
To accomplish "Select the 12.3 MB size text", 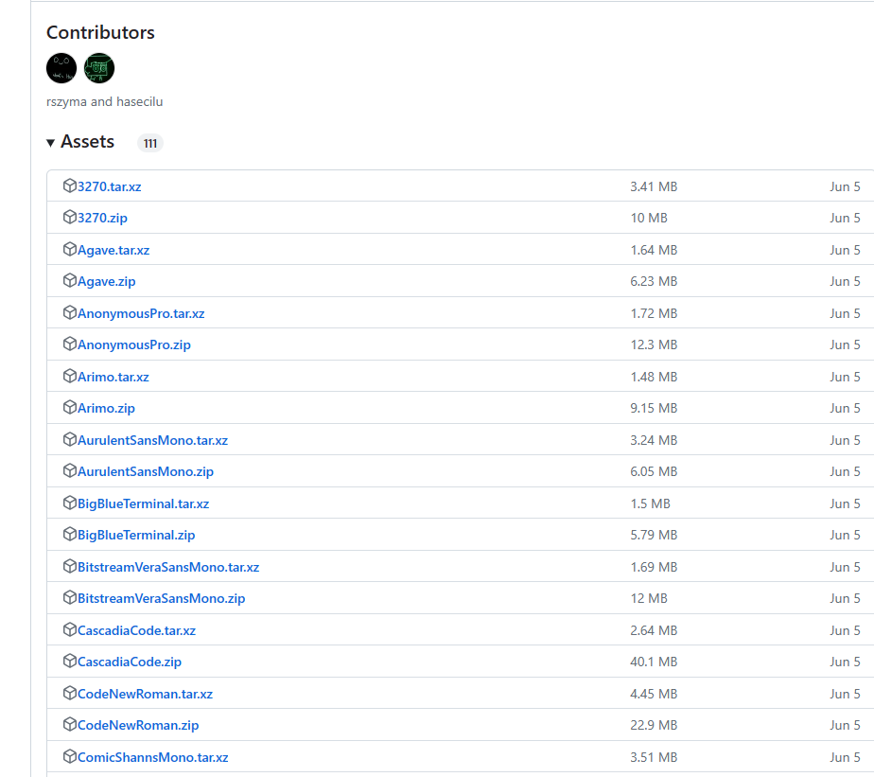I will coord(654,345).
